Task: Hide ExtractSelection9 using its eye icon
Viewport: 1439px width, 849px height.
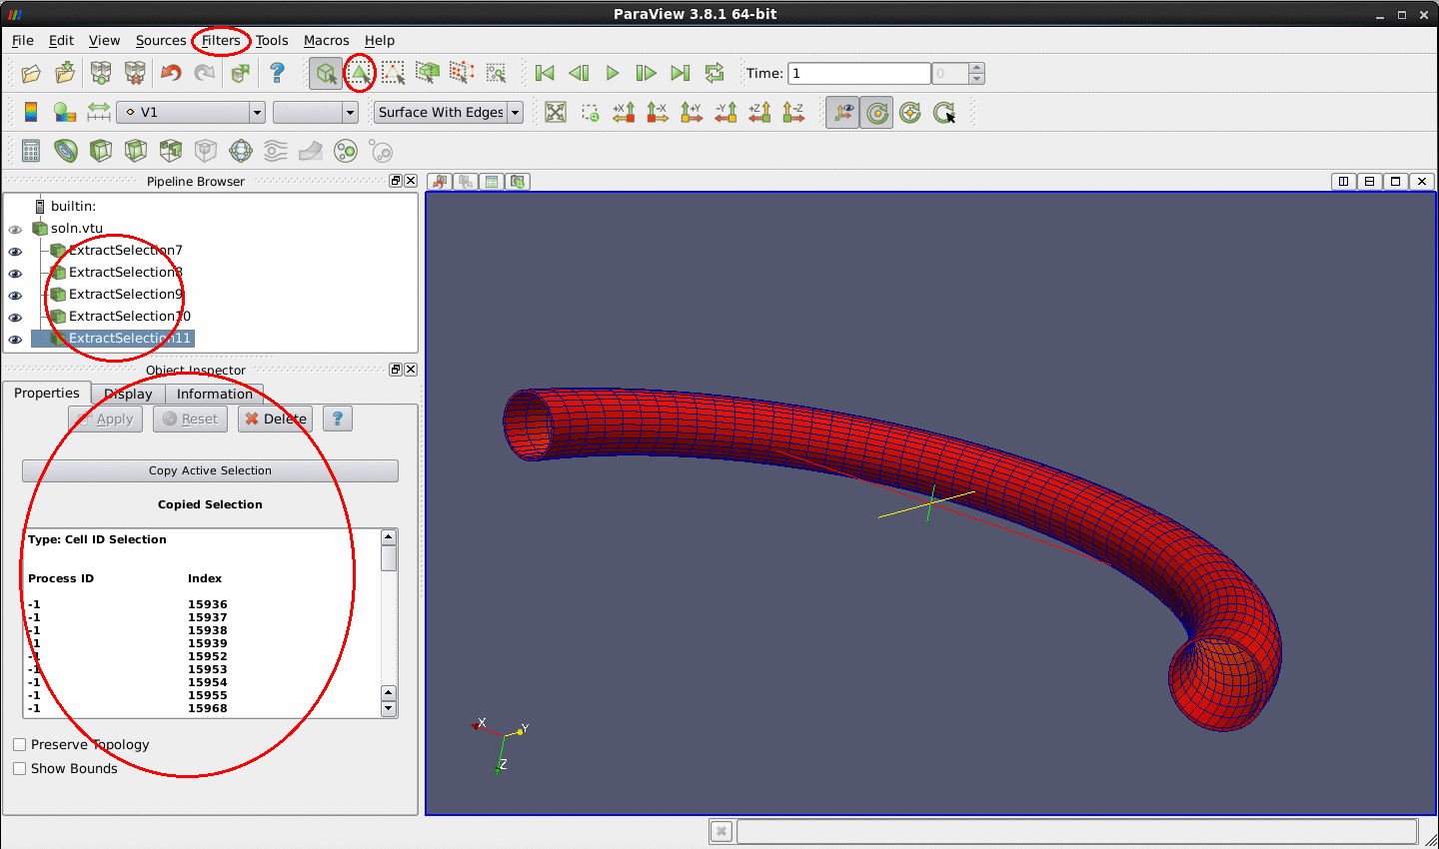Action: click(15, 295)
